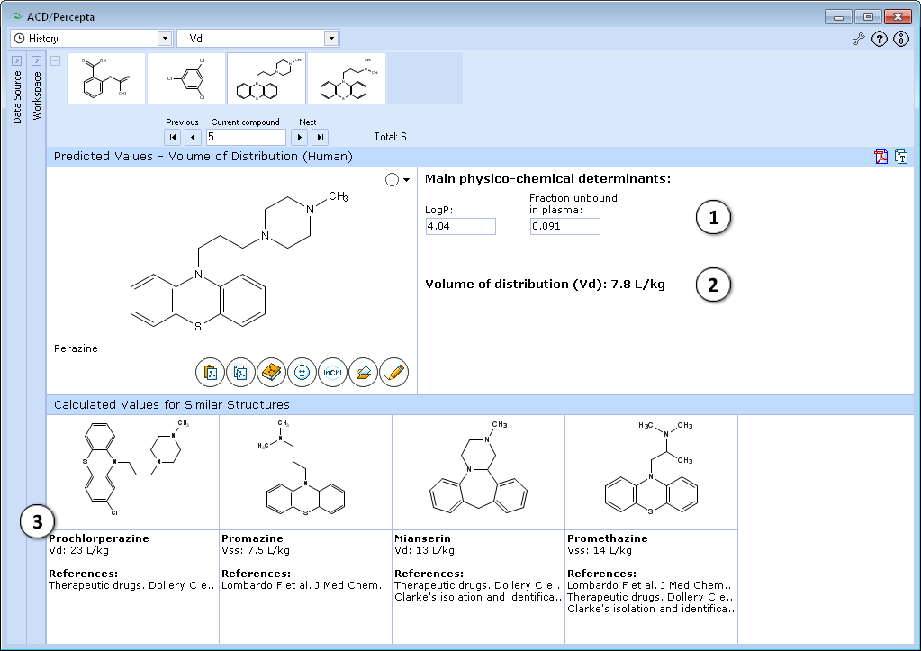Click the copy structure icon

[x=240, y=373]
